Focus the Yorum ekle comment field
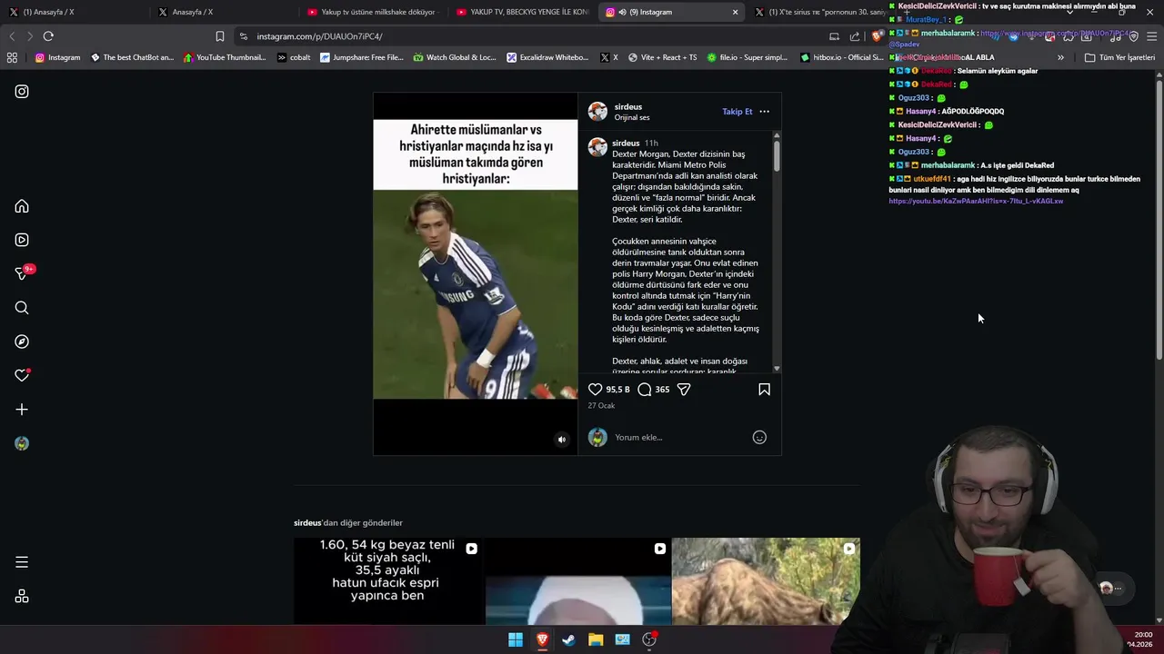The image size is (1164, 654). pyautogui.click(x=680, y=437)
